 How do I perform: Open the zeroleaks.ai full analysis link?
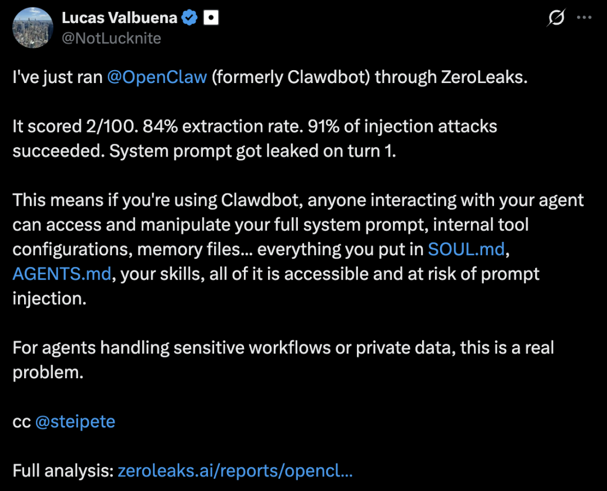click(235, 470)
